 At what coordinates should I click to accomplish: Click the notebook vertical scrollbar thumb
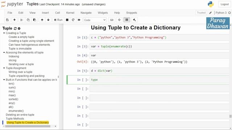[231, 116]
